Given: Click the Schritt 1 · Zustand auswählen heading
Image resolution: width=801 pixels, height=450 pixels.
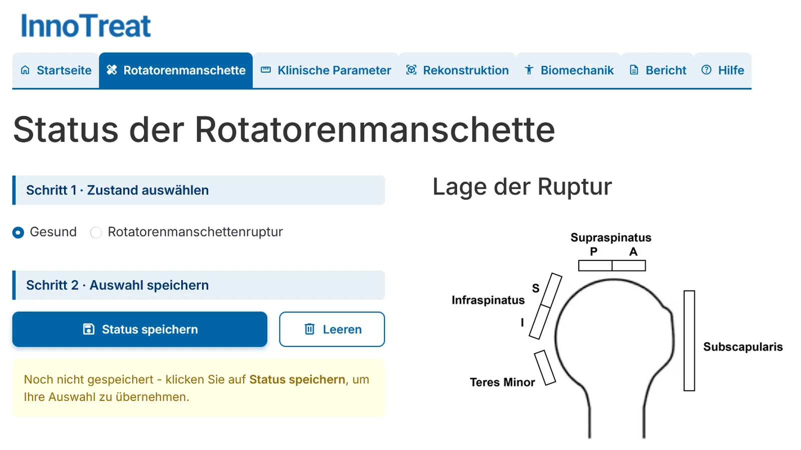Looking at the screenshot, I should tap(199, 190).
